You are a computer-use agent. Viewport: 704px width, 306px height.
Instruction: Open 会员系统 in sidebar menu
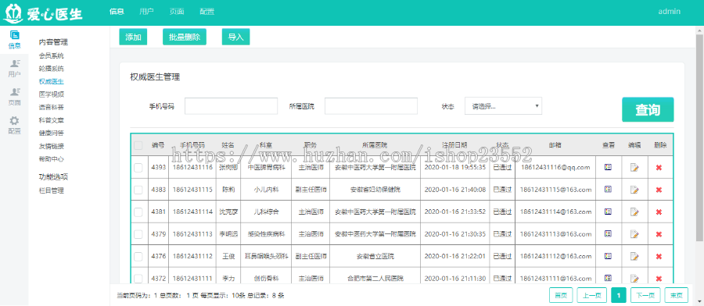pos(51,56)
